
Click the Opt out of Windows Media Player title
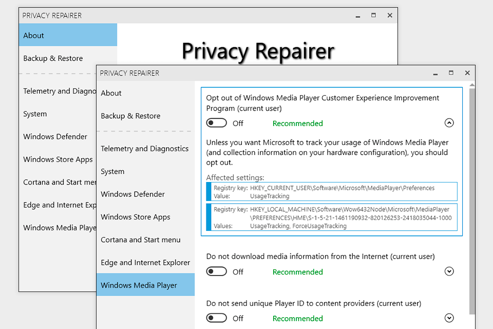click(x=323, y=103)
